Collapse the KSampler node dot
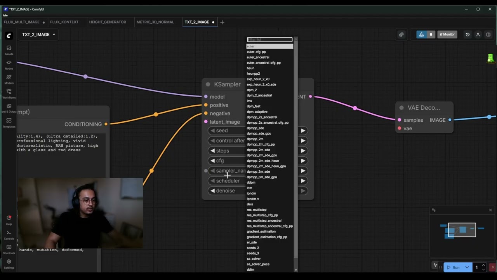 coord(208,84)
